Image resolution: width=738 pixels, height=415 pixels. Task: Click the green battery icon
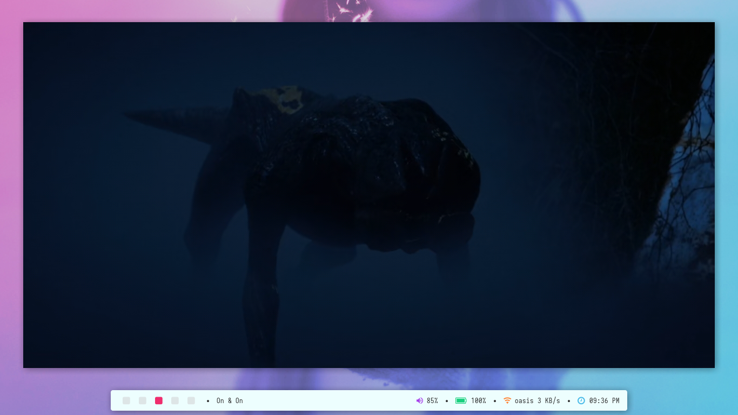click(x=461, y=400)
